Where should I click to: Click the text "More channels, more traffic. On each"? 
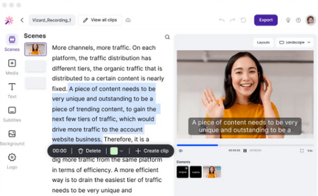104,48
